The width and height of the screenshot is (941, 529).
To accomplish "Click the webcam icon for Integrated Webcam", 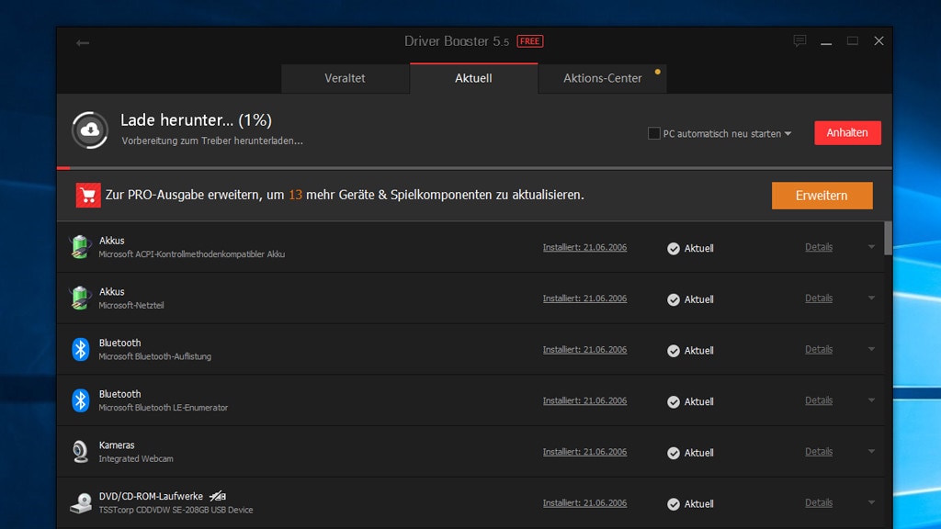I will [x=80, y=452].
